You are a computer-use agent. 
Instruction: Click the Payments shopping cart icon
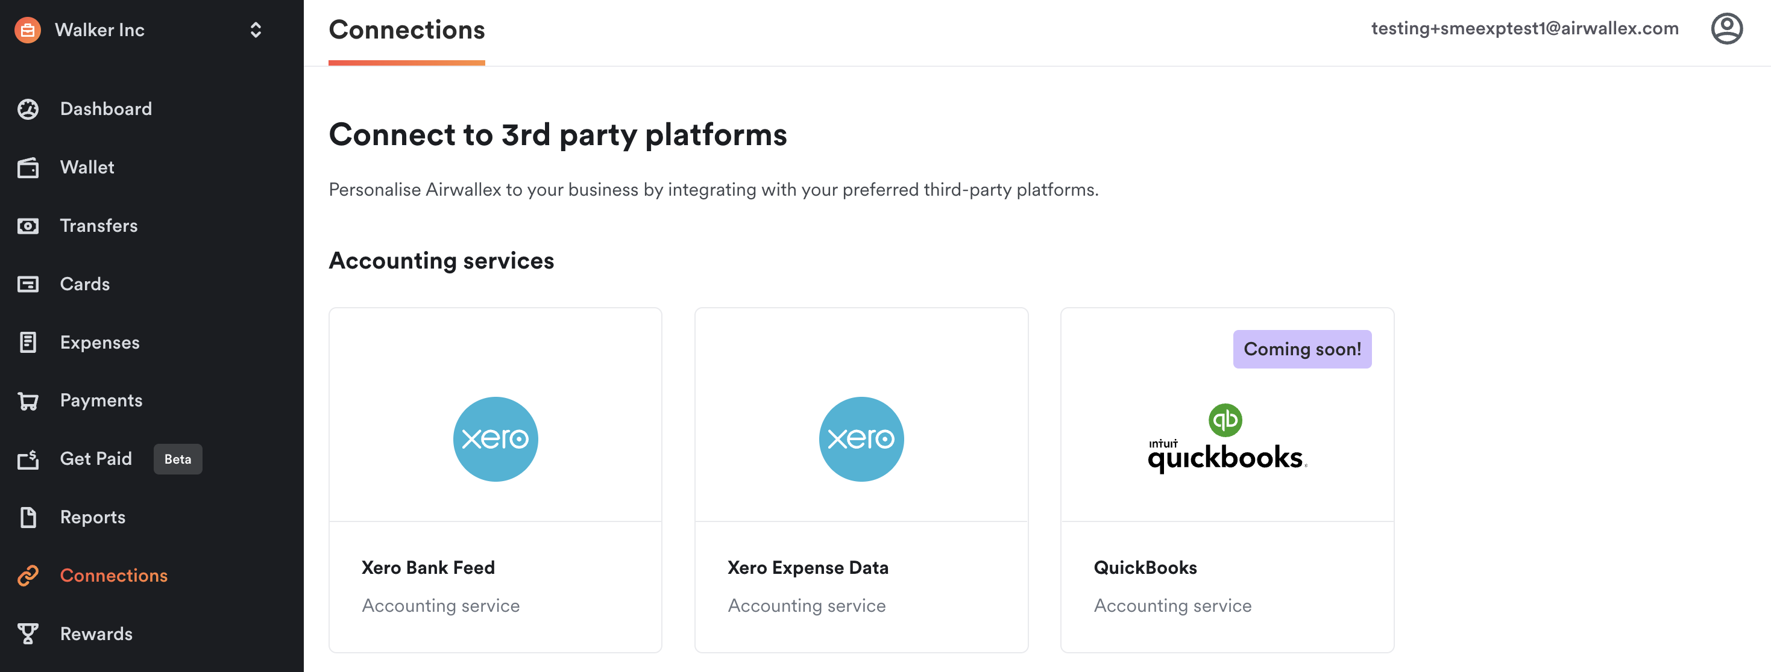(28, 400)
